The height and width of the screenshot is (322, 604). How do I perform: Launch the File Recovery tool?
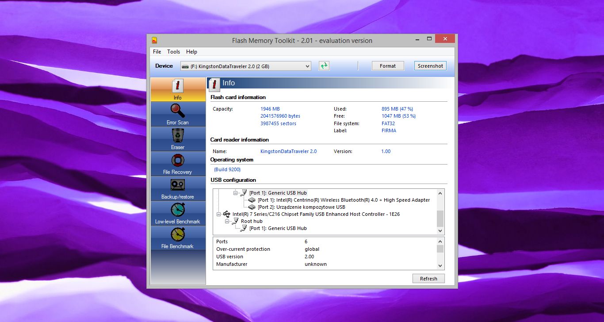coord(177,163)
